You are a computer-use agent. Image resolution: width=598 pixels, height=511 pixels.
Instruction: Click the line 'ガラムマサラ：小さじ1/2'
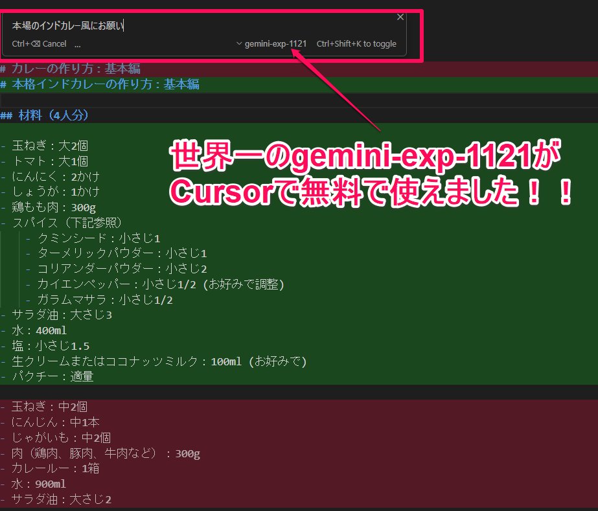[105, 300]
